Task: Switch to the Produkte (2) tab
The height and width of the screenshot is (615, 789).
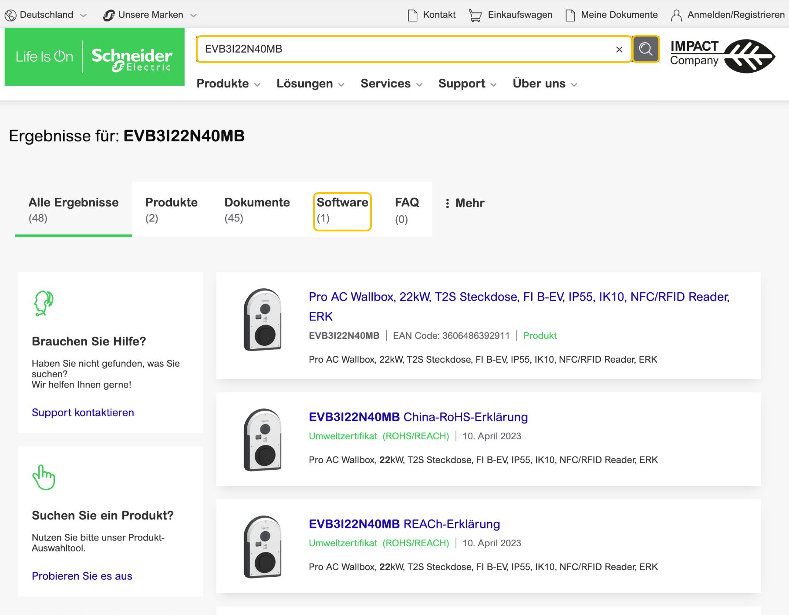Action: point(172,210)
